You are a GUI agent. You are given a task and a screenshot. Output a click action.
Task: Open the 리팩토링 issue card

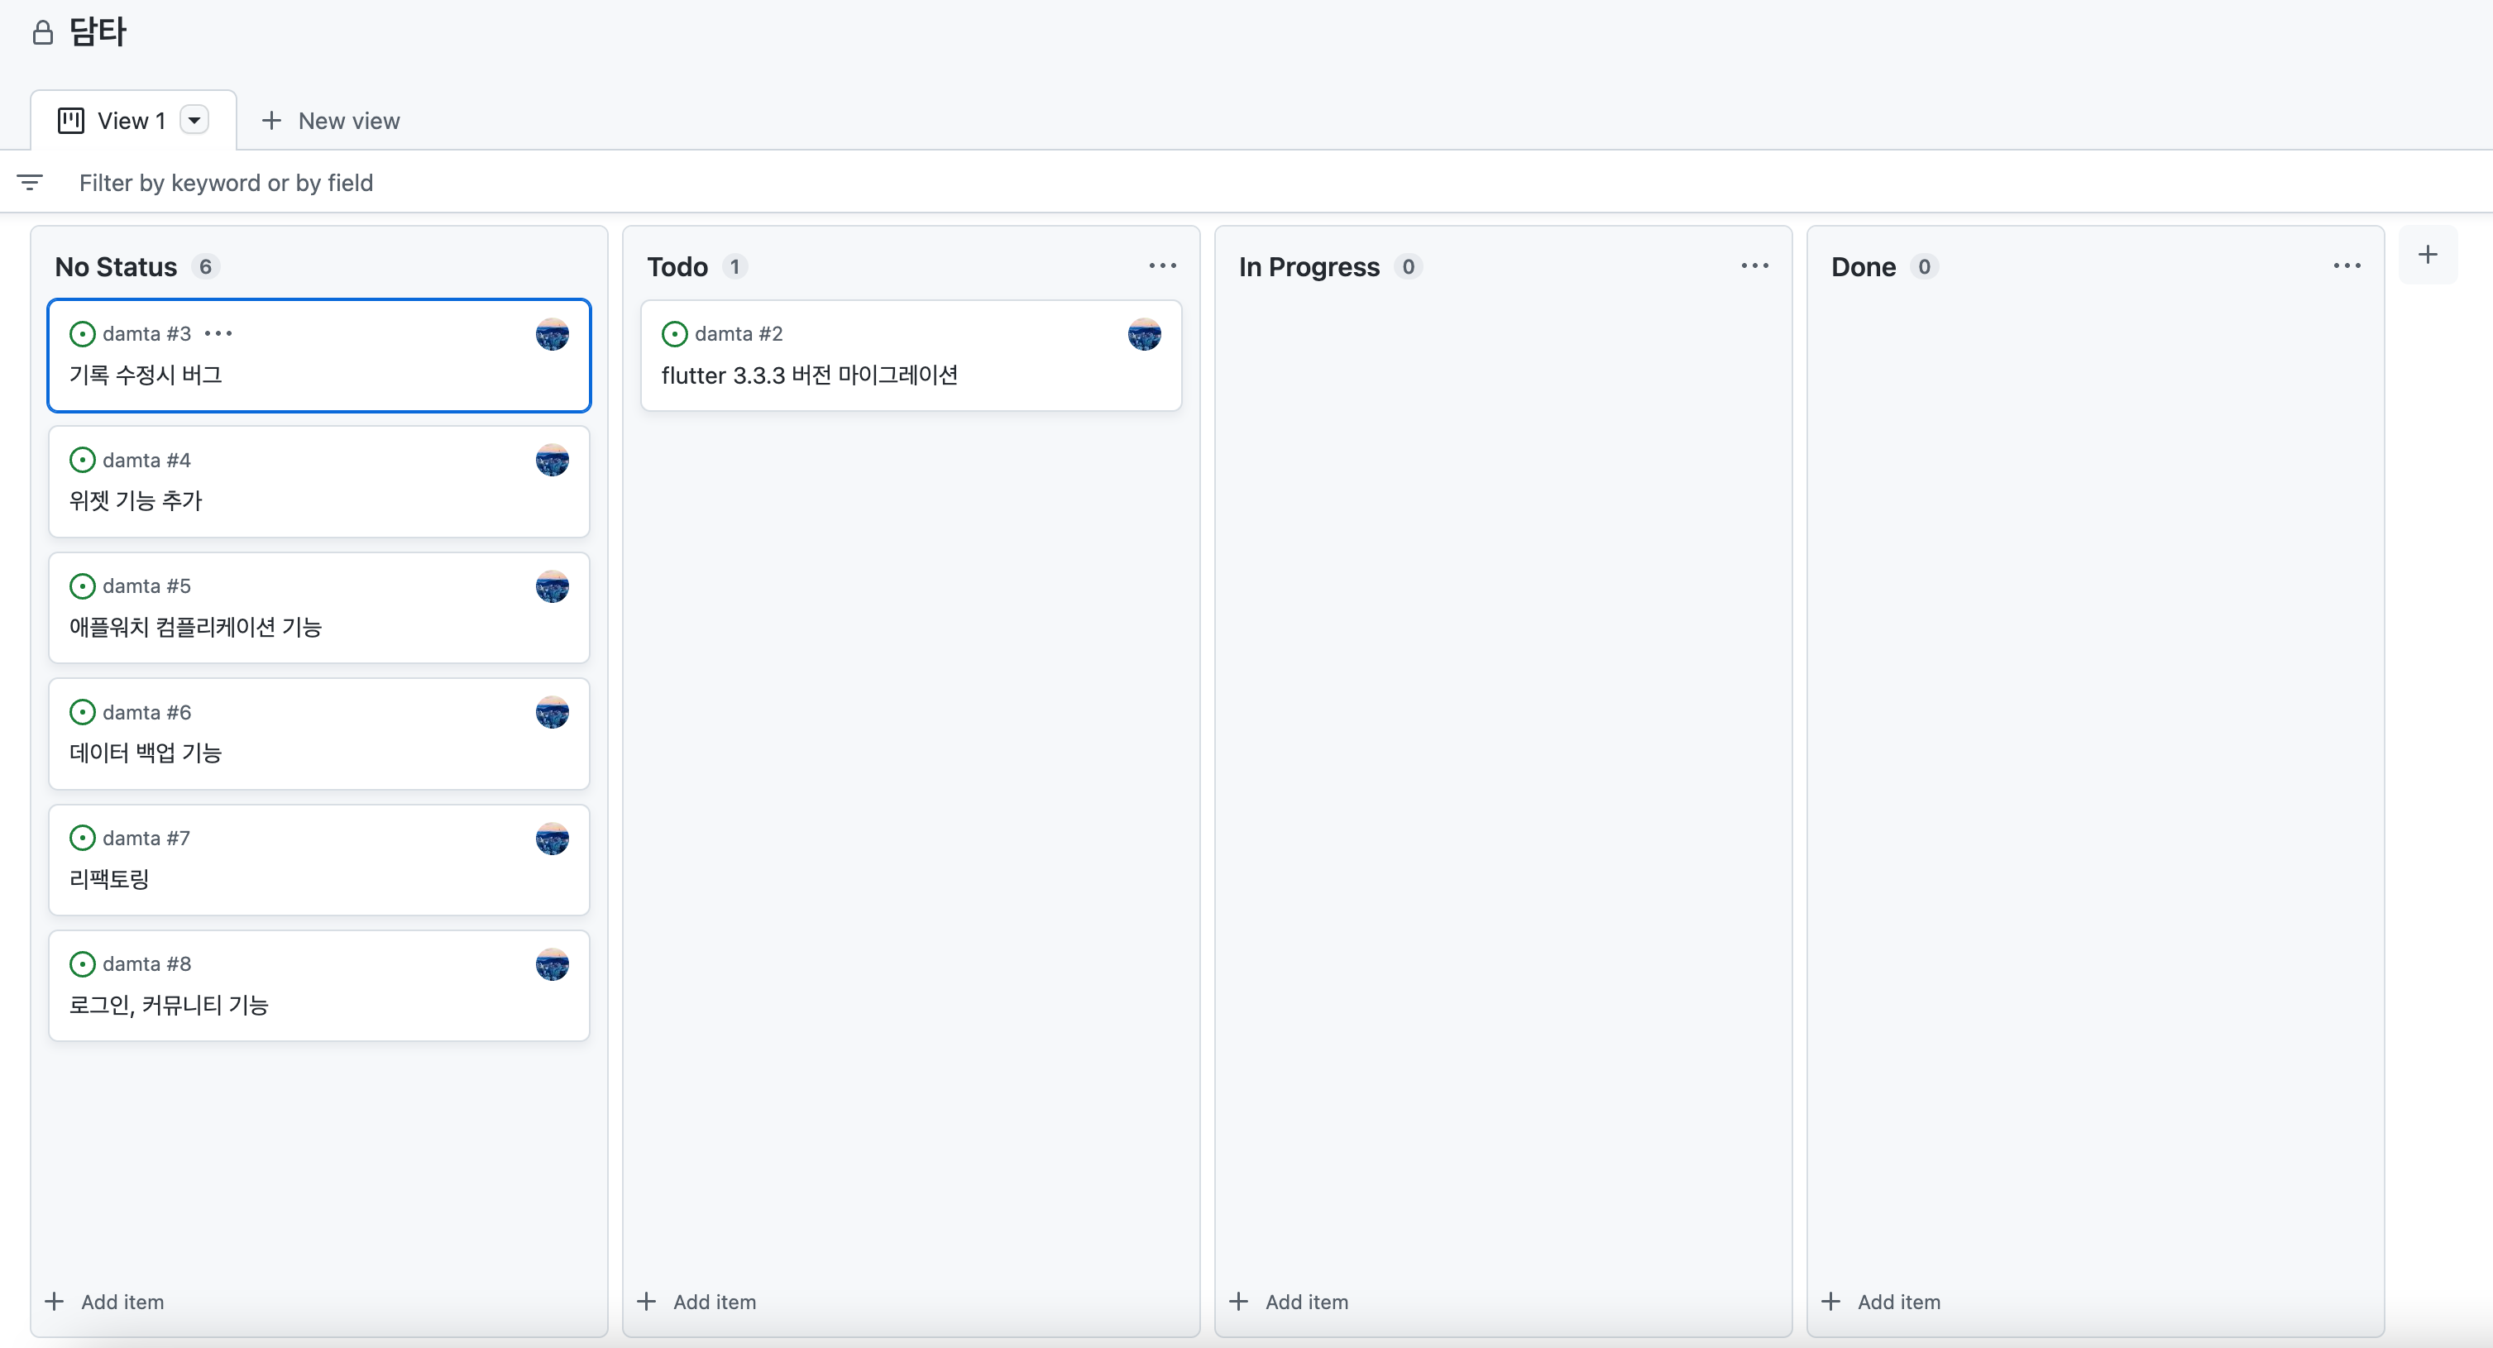109,878
